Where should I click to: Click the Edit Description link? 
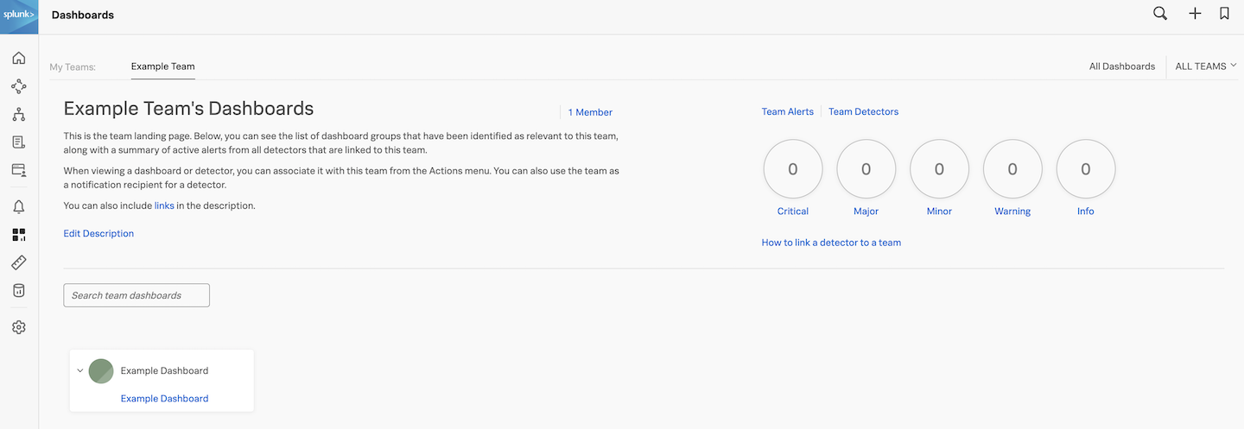(98, 234)
